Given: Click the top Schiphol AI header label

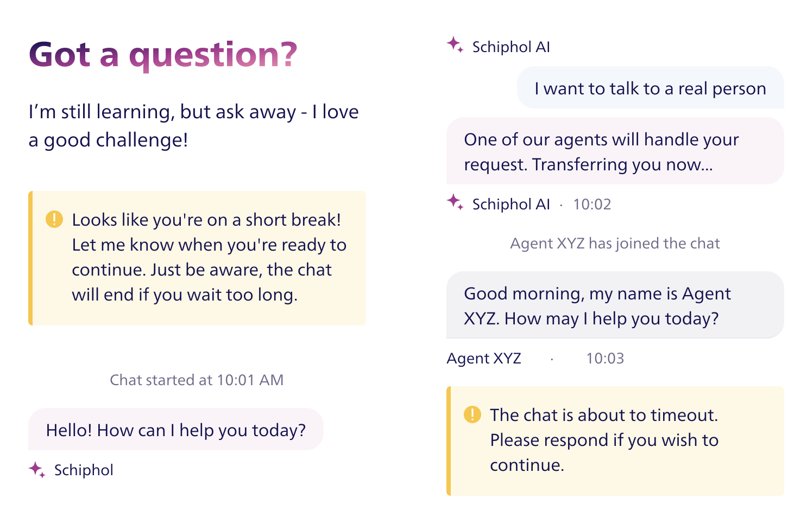Looking at the screenshot, I should [x=511, y=47].
